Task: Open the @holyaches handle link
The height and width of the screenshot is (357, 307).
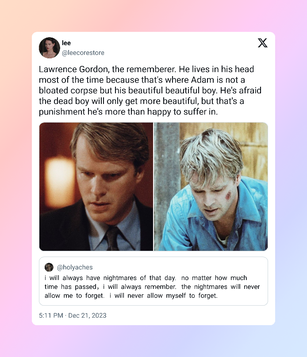Action: (x=75, y=267)
